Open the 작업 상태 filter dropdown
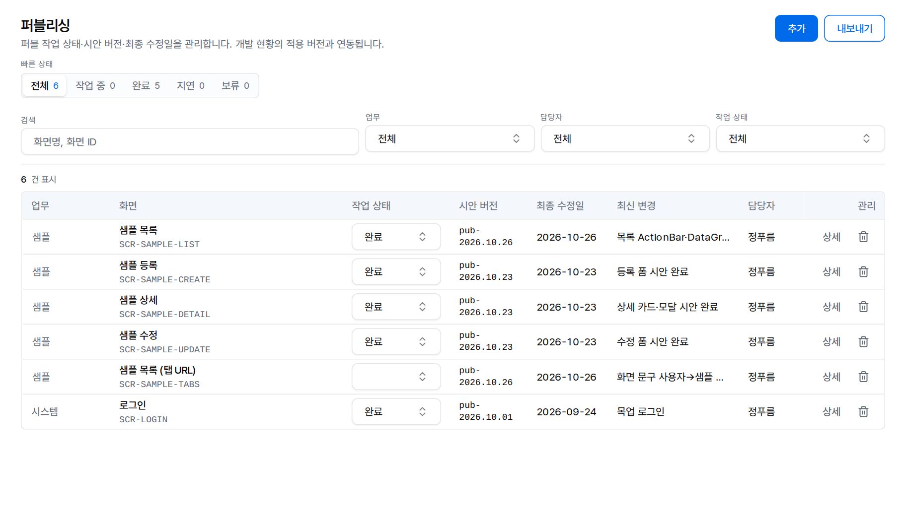 [800, 138]
